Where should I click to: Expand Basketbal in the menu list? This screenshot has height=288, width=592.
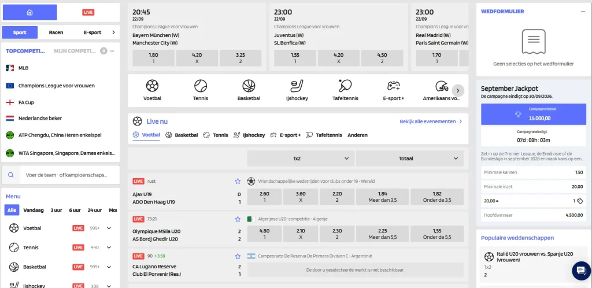click(x=109, y=267)
